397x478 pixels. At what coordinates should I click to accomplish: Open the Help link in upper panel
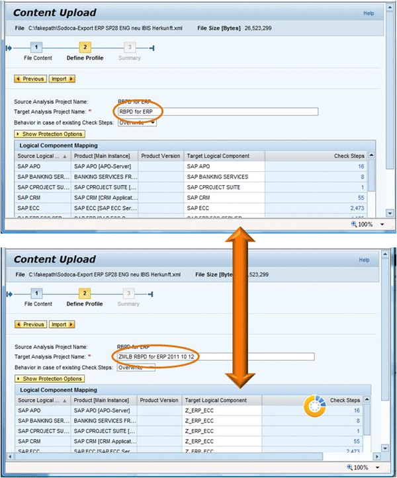click(369, 13)
